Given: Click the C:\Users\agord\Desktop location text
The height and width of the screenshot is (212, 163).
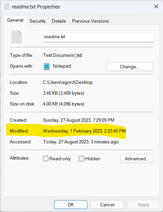Looking at the screenshot, I should (68, 83).
